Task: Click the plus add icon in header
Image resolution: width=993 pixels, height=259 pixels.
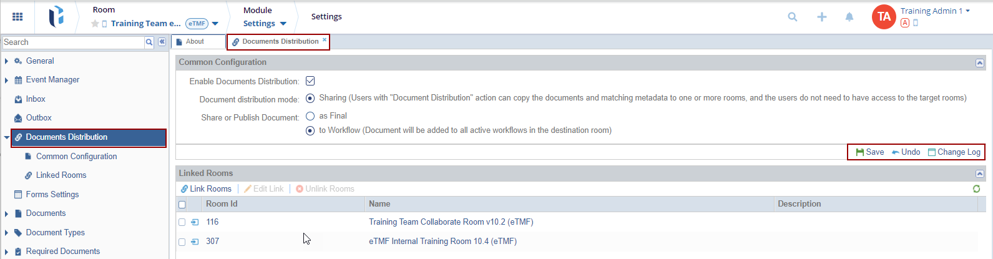Action: [822, 17]
